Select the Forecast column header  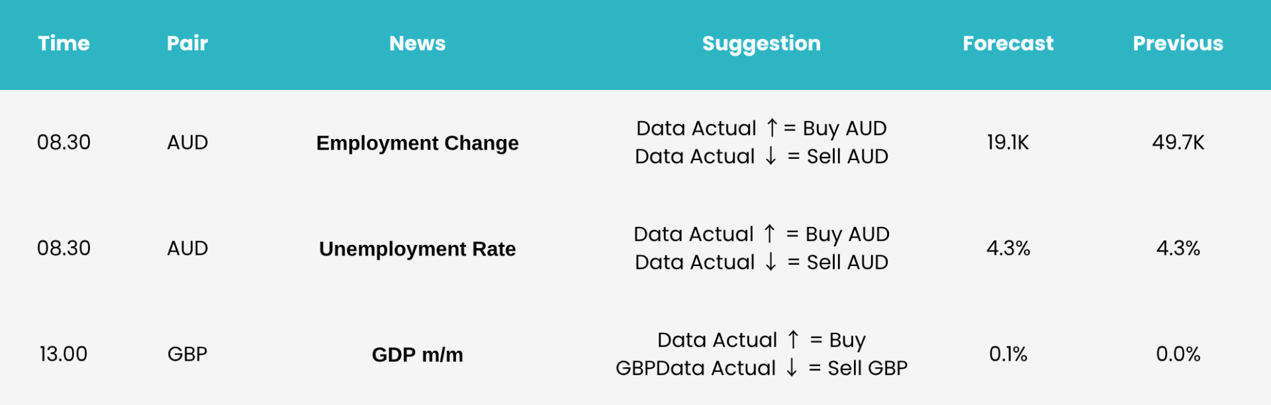point(1008,44)
